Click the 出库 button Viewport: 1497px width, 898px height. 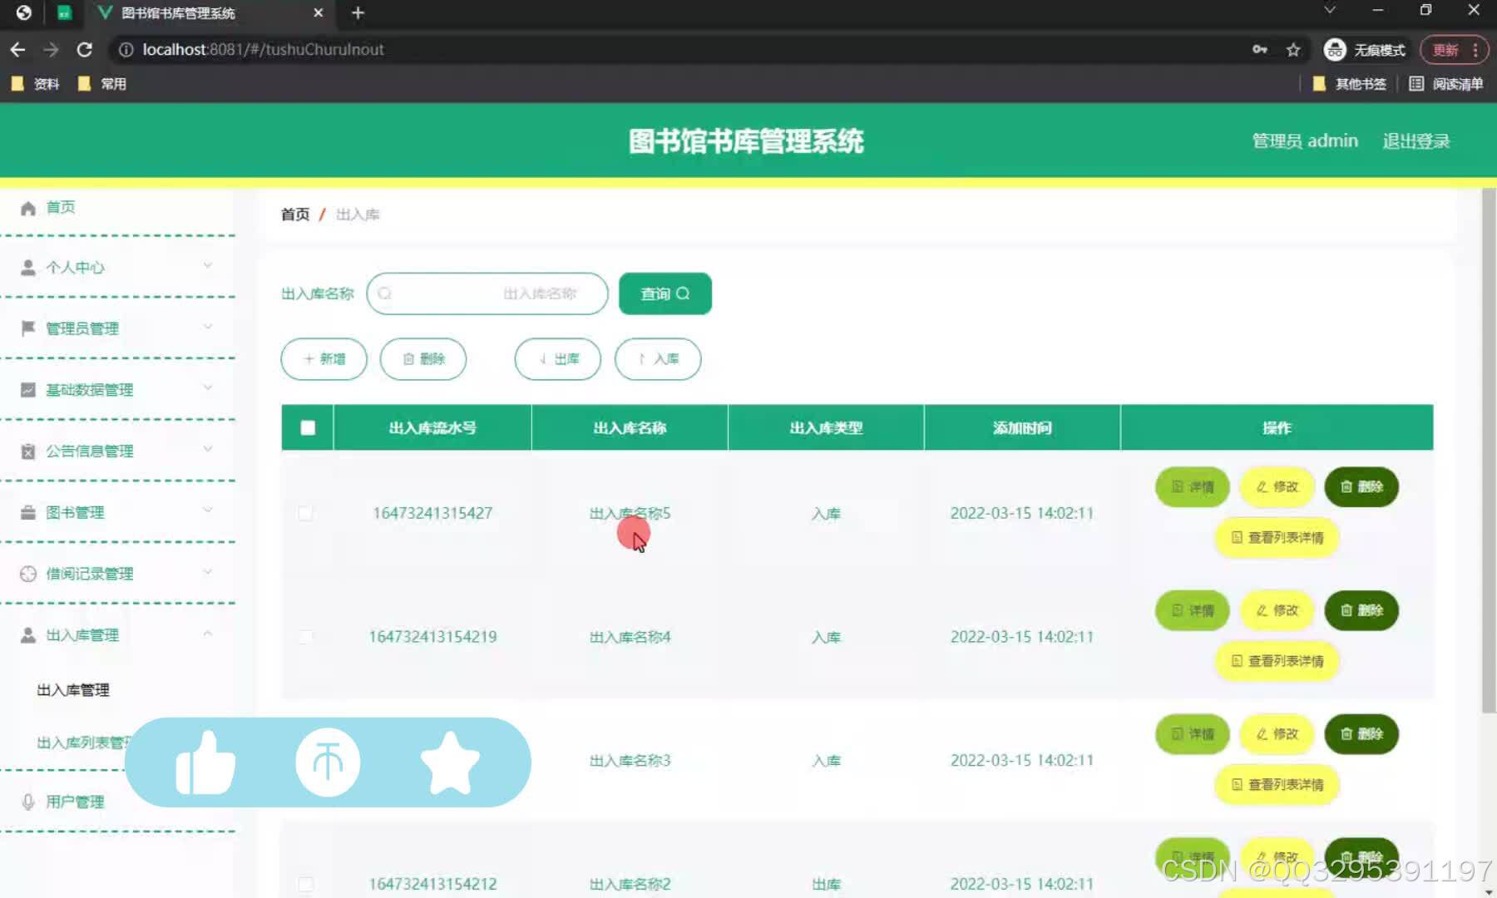click(x=558, y=359)
